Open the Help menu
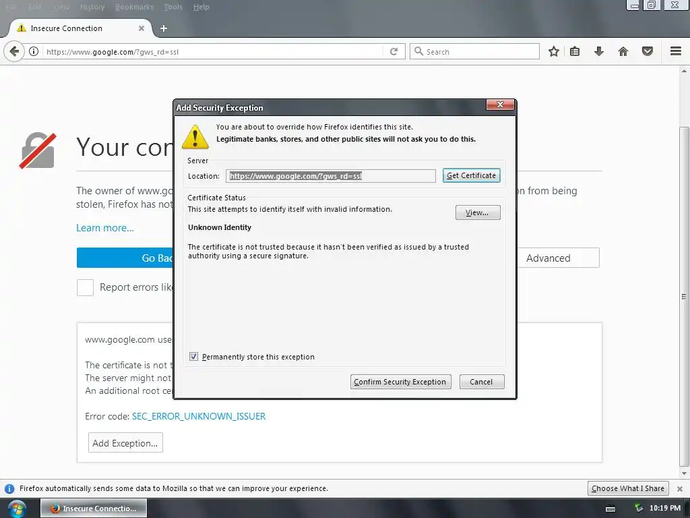Image resolution: width=690 pixels, height=518 pixels. 201,7
